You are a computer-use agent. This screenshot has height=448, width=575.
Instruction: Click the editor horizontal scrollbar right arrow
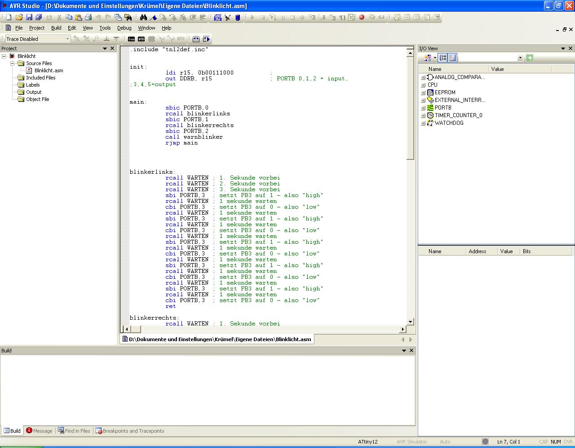point(403,329)
